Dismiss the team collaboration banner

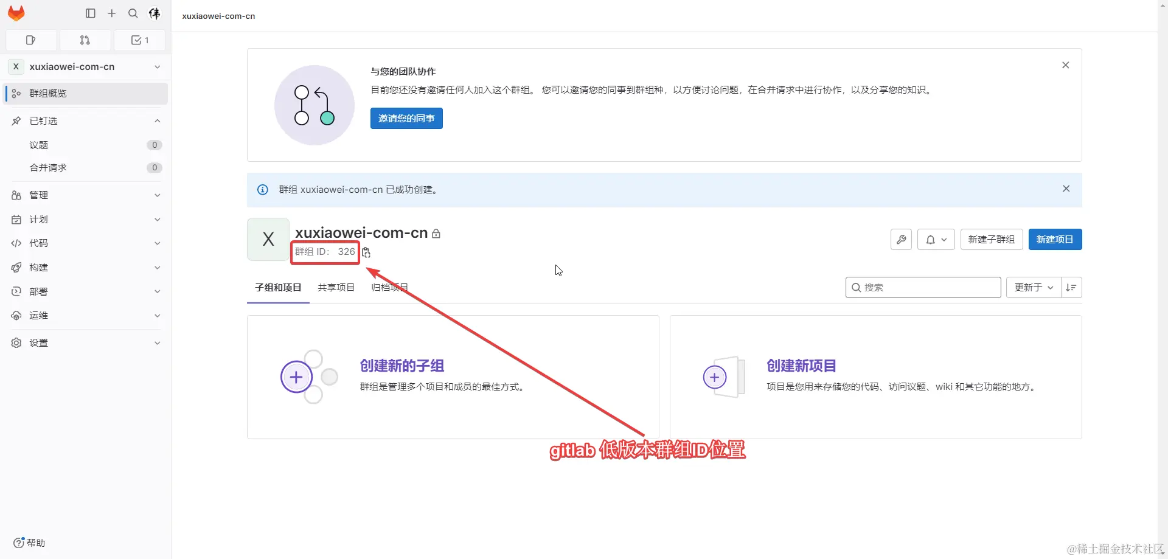(x=1066, y=65)
